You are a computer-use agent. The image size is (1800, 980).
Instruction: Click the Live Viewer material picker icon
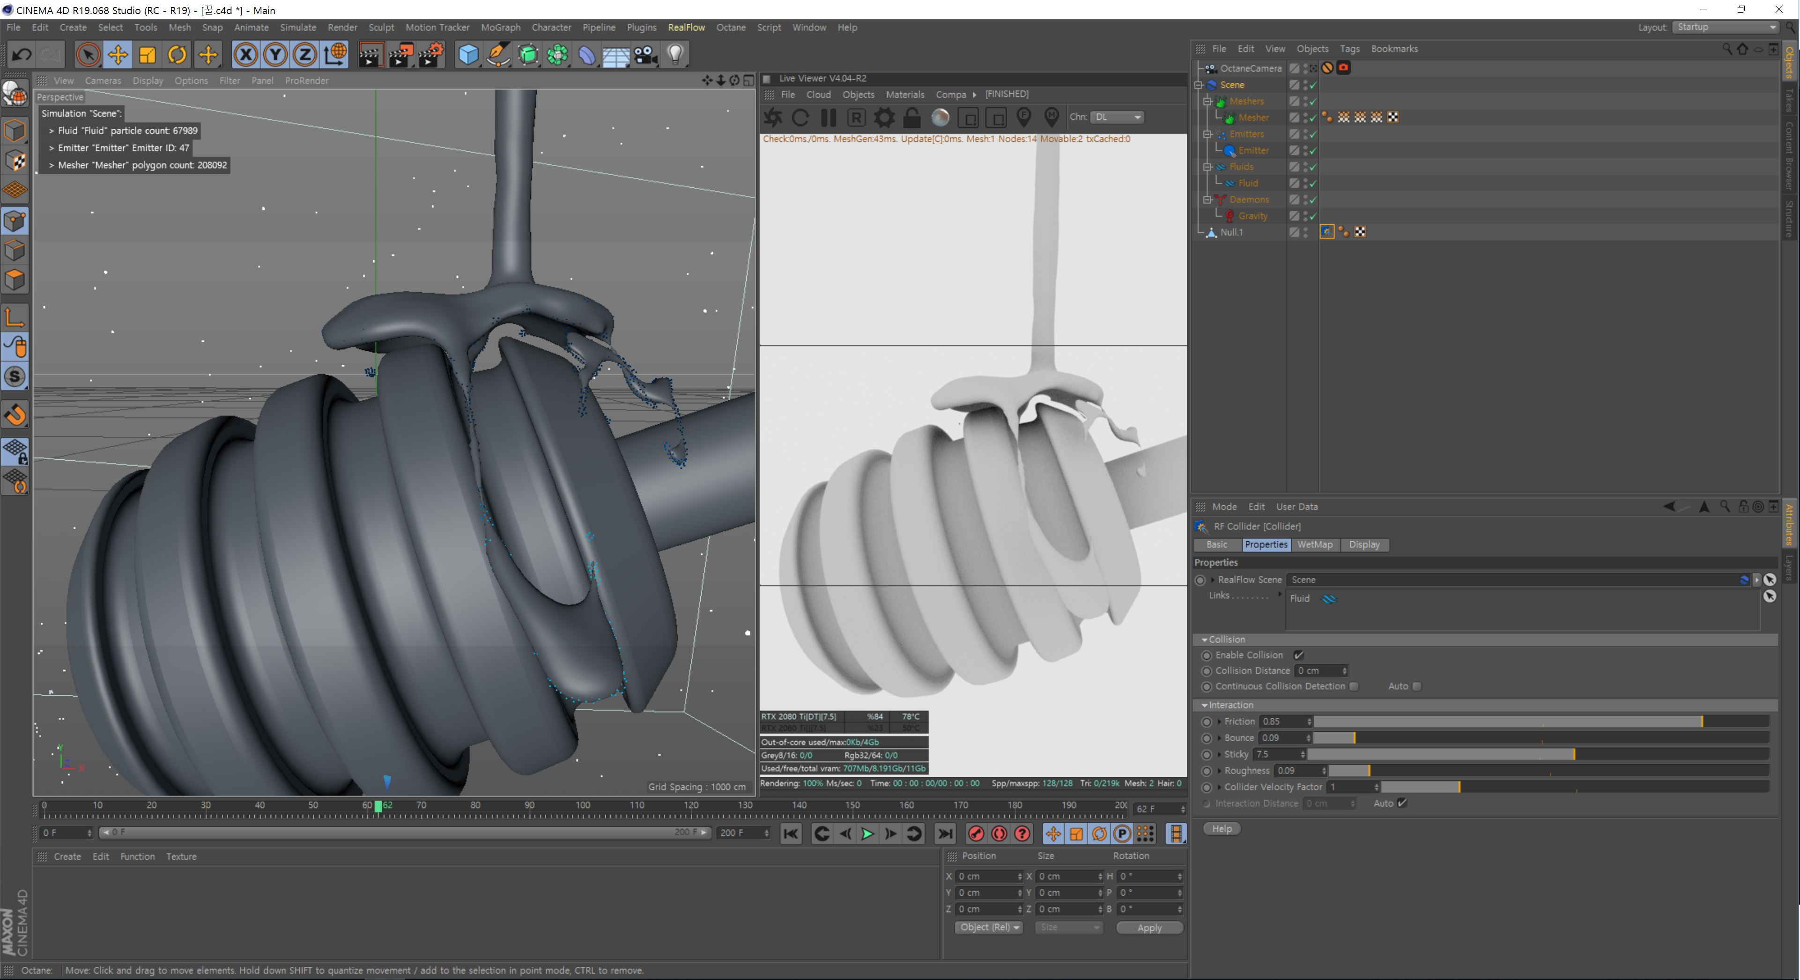1052,118
